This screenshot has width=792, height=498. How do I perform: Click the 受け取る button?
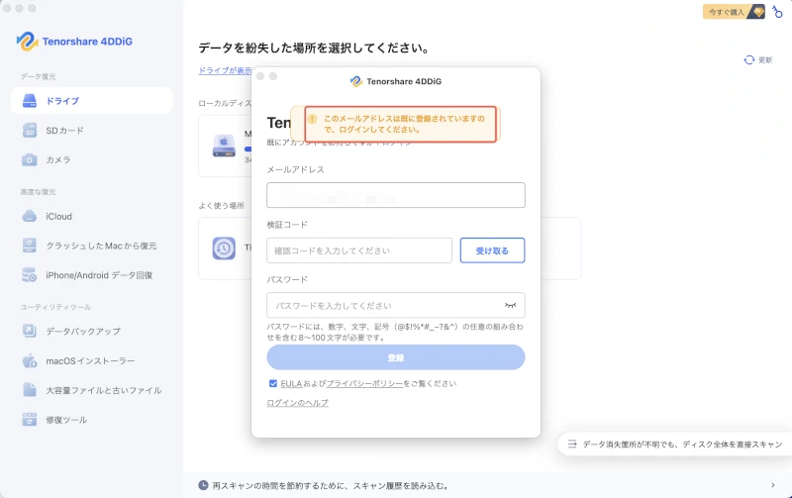click(492, 250)
